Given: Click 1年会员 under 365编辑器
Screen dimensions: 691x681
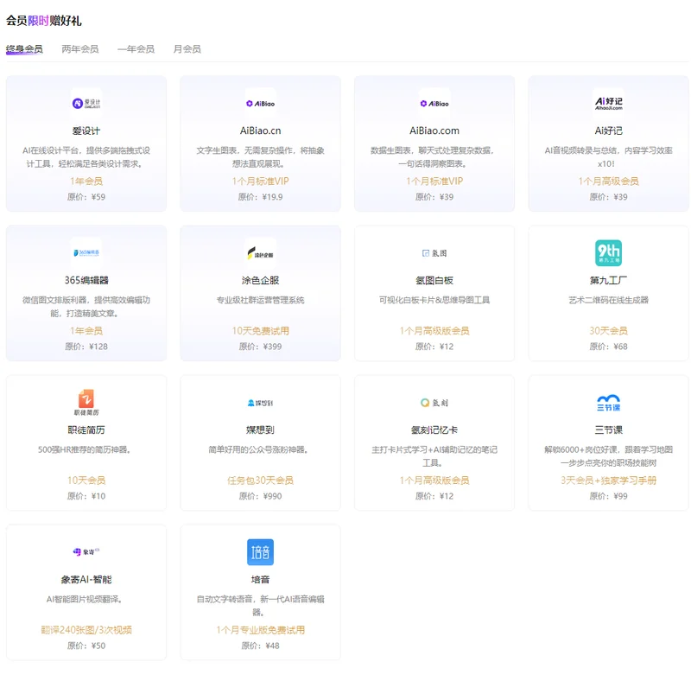Looking at the screenshot, I should point(86,330).
